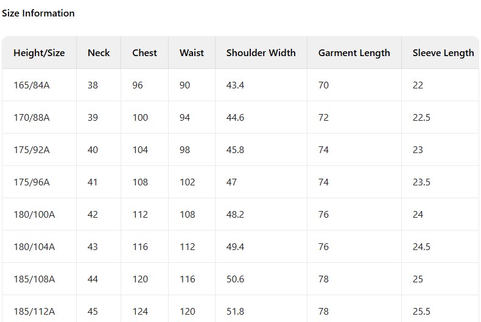This screenshot has height=322, width=481.
Task: Select the 175/92A size cell
Action: pyautogui.click(x=32, y=150)
